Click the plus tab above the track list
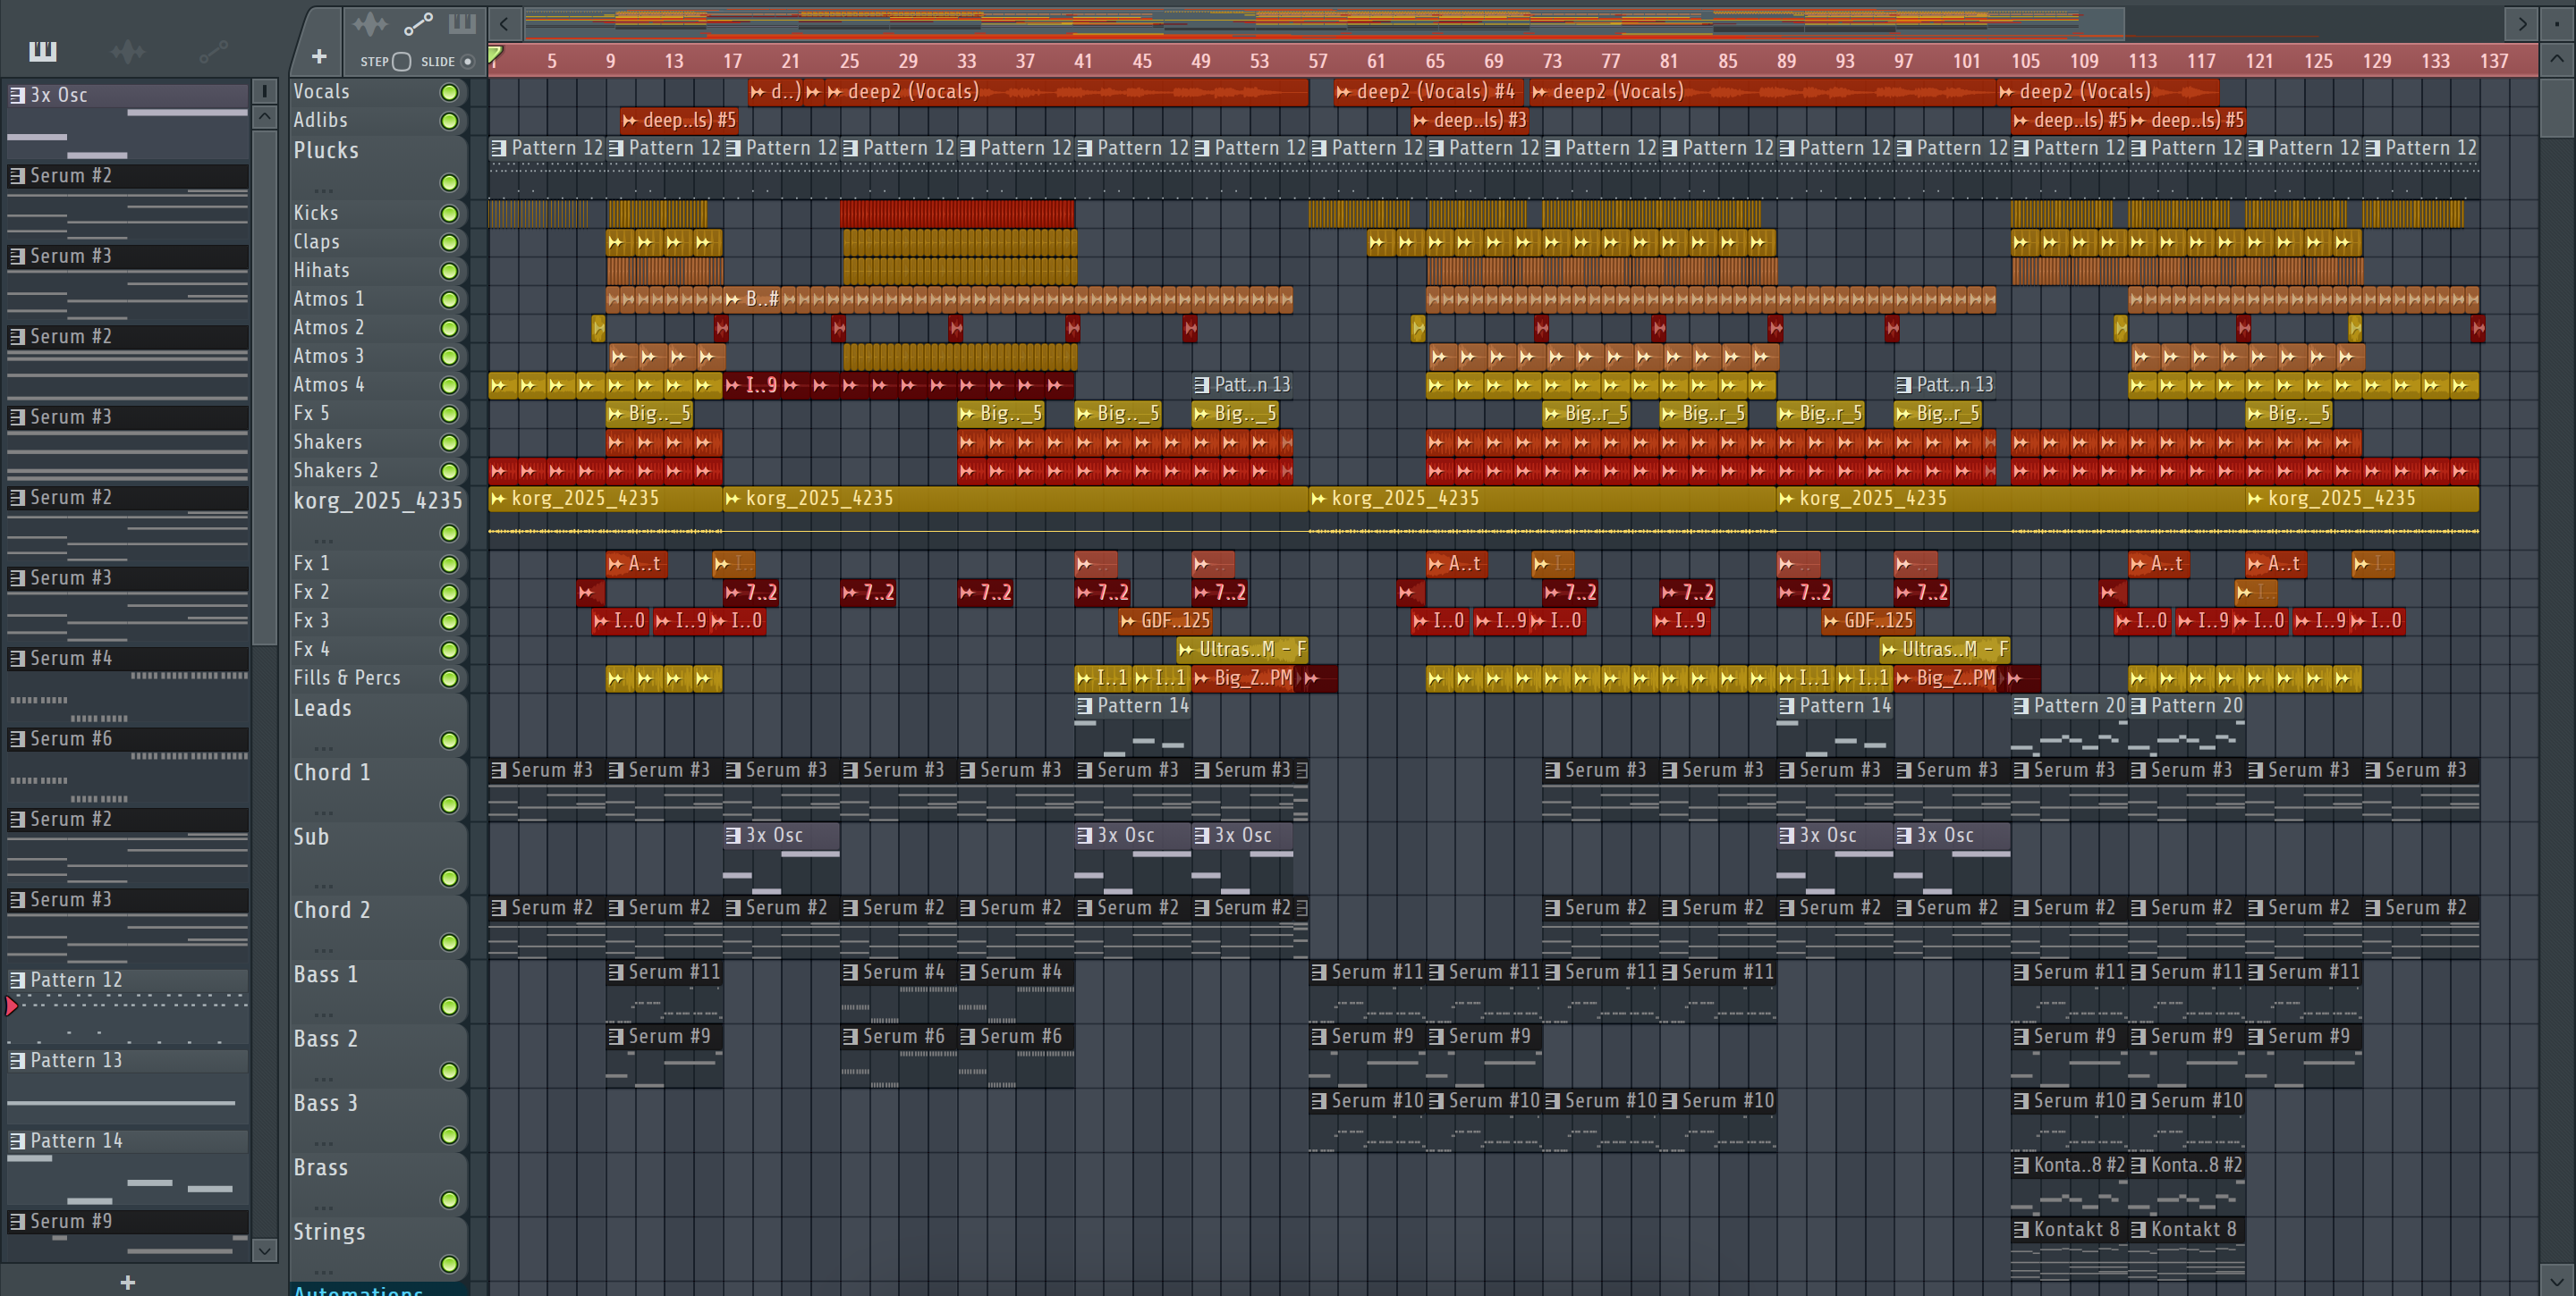Image resolution: width=2576 pixels, height=1296 pixels. click(318, 57)
